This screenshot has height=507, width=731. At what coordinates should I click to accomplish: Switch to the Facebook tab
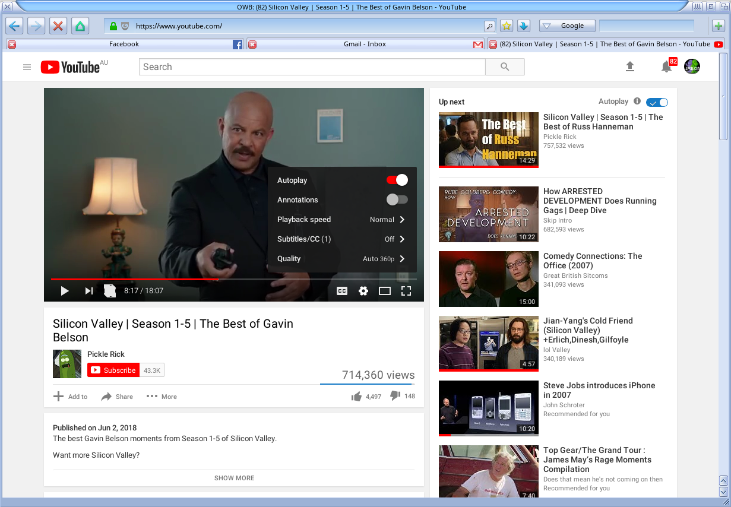pyautogui.click(x=124, y=45)
